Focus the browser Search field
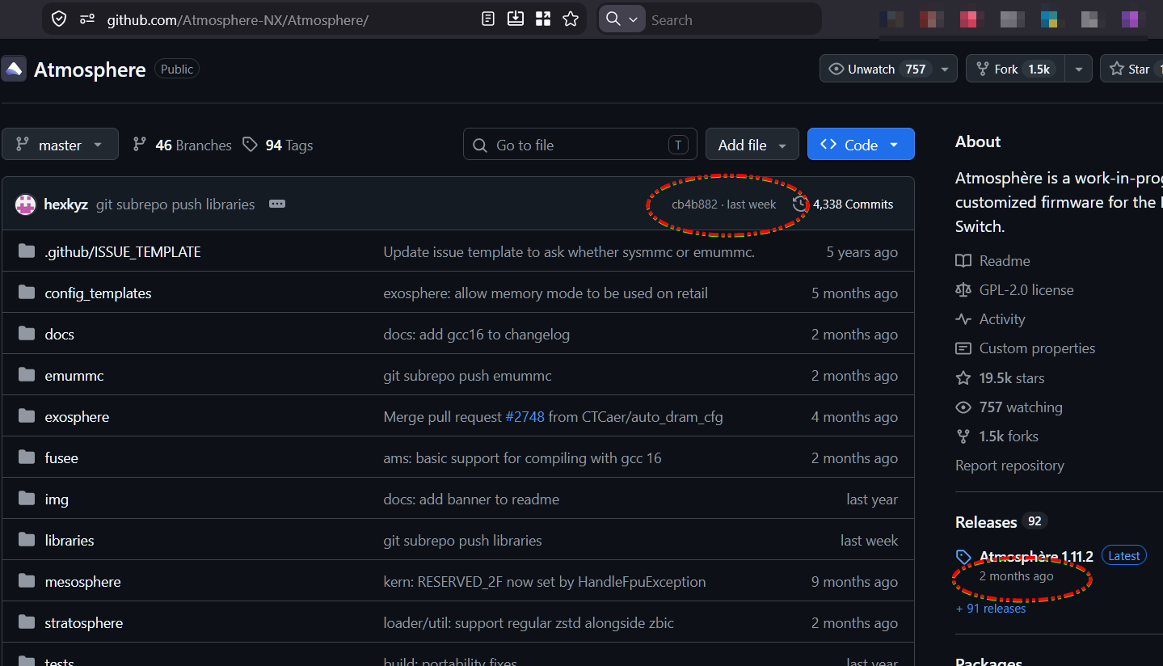Screen dimensions: 1163x666 click(731, 20)
